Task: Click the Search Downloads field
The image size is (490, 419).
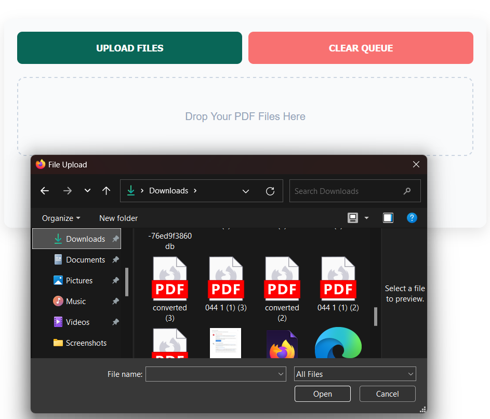Action: 347,191
